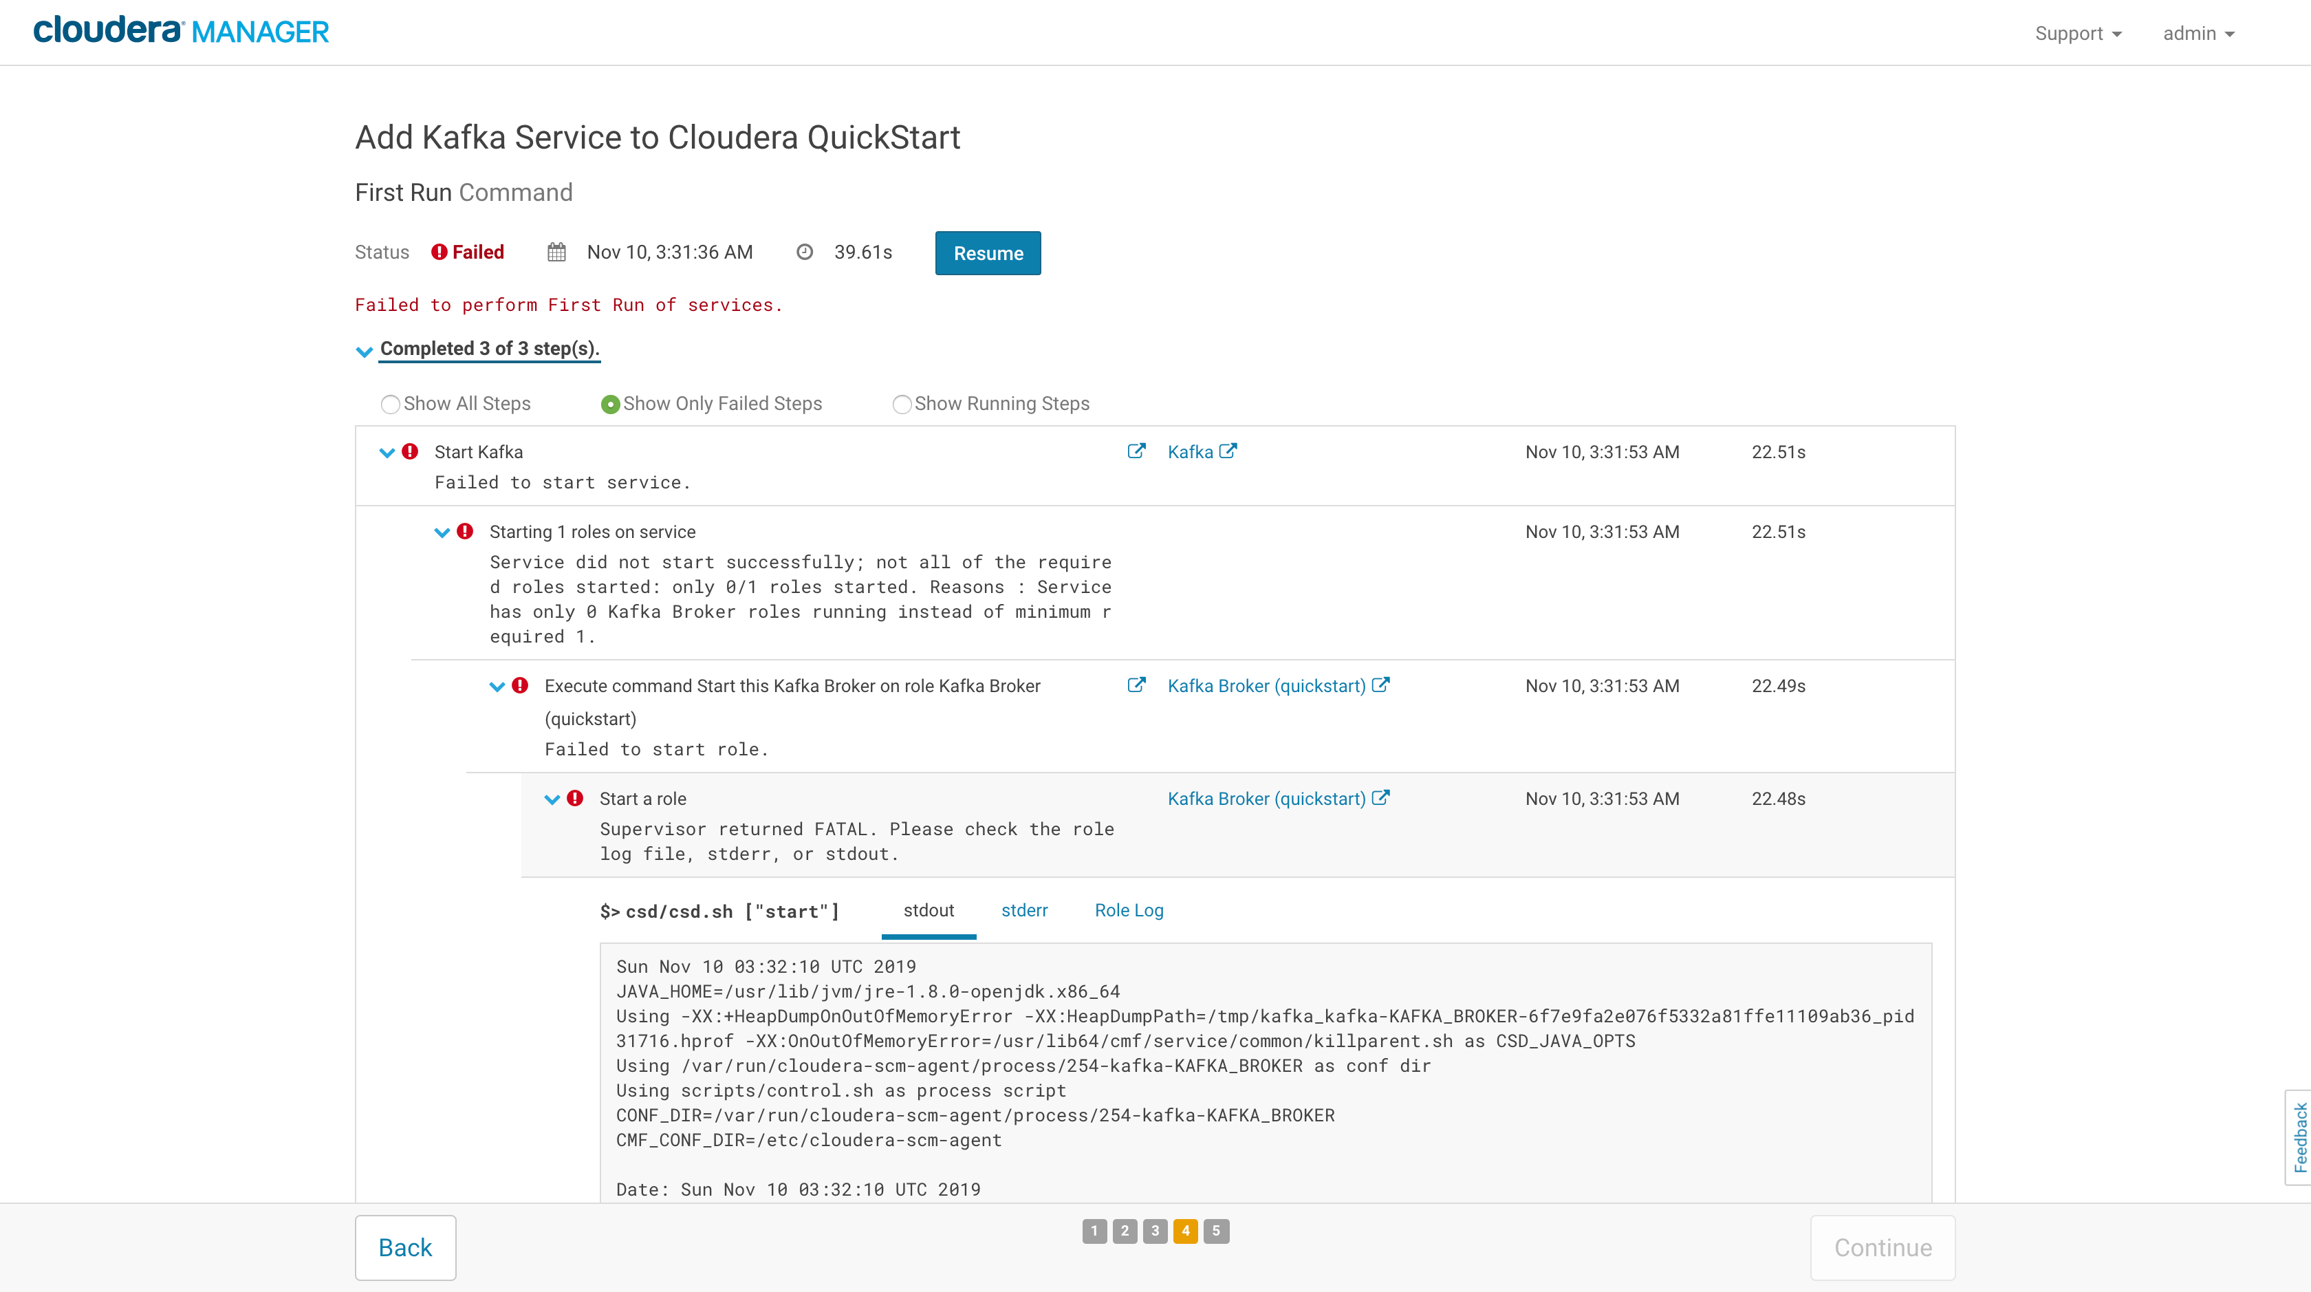This screenshot has width=2311, height=1292.
Task: Select Show All Steps radio button
Action: [x=390, y=404]
